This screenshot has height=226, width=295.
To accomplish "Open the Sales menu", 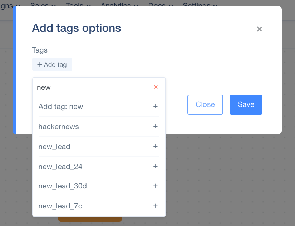I will click(43, 5).
